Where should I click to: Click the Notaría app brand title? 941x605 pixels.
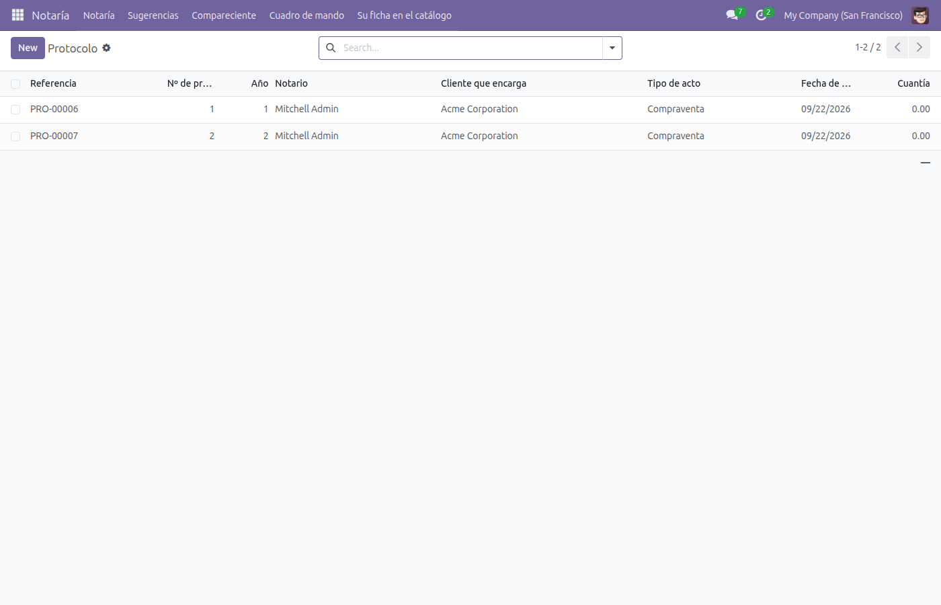[x=50, y=15]
